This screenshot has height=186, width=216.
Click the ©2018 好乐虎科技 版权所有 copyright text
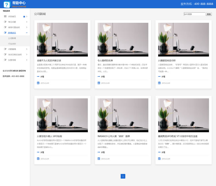(14, 71)
